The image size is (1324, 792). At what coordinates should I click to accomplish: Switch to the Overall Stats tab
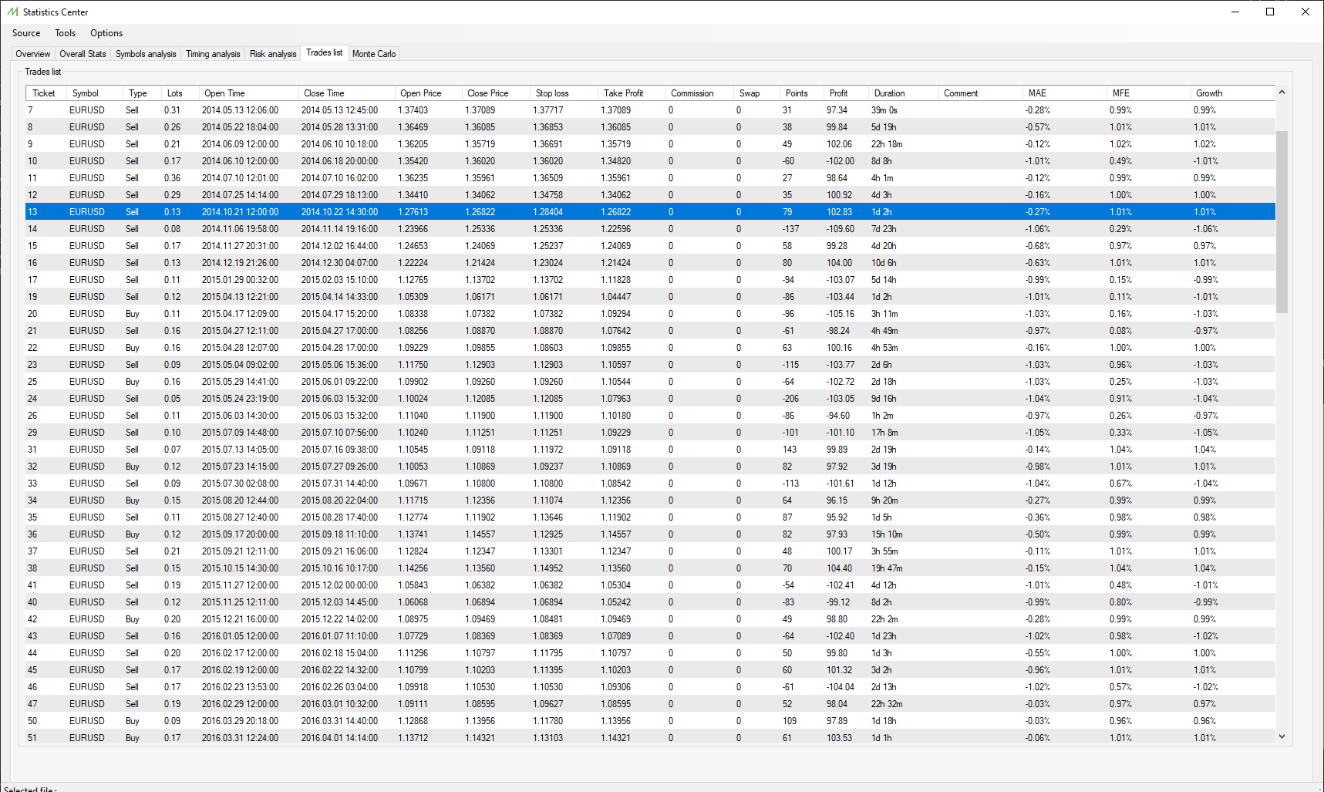(x=83, y=54)
